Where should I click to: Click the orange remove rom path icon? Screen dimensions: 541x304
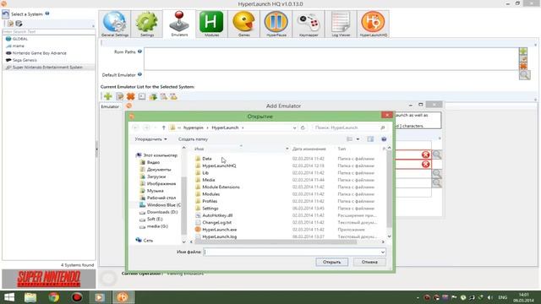[x=523, y=66]
